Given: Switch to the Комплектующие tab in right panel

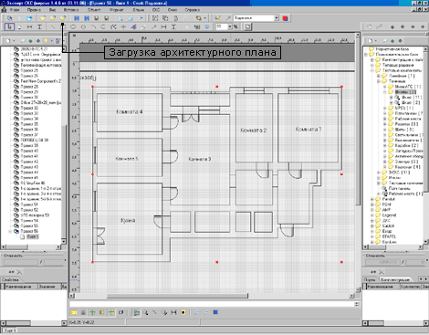Looking at the screenshot, I should coord(395,279).
